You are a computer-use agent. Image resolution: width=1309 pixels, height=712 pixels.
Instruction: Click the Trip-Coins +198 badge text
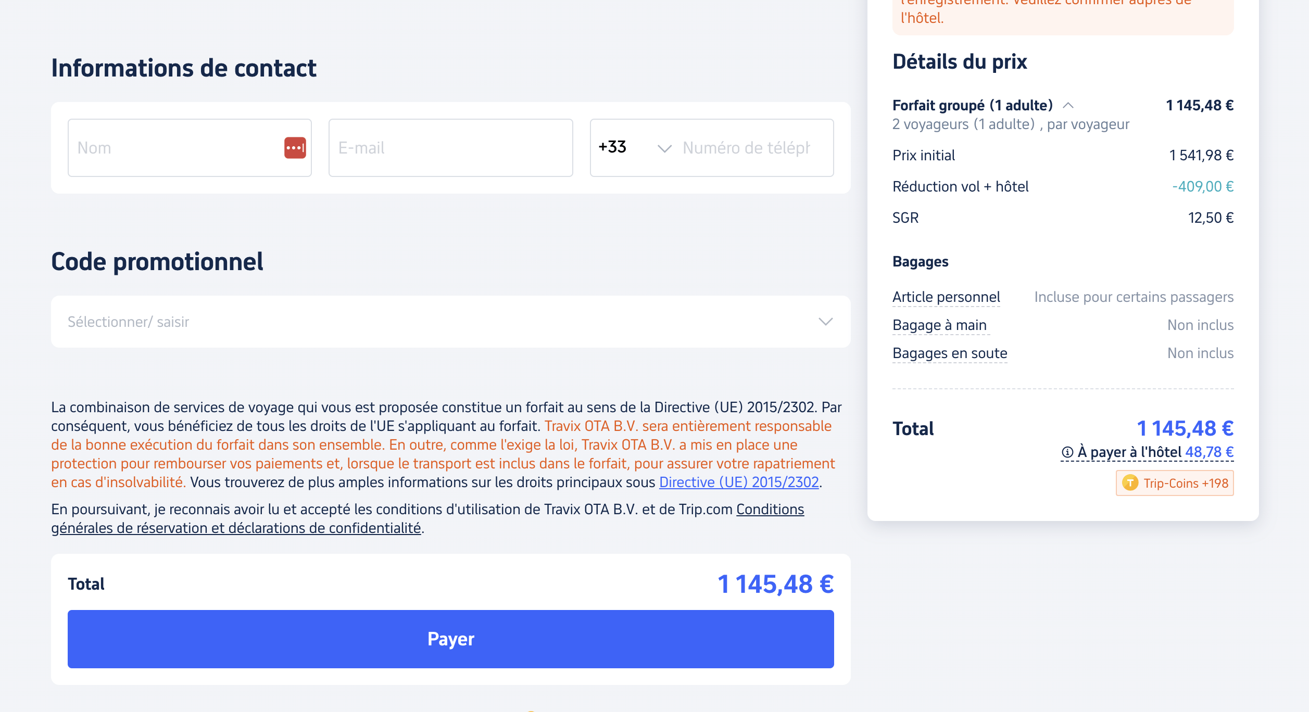[x=1186, y=484]
